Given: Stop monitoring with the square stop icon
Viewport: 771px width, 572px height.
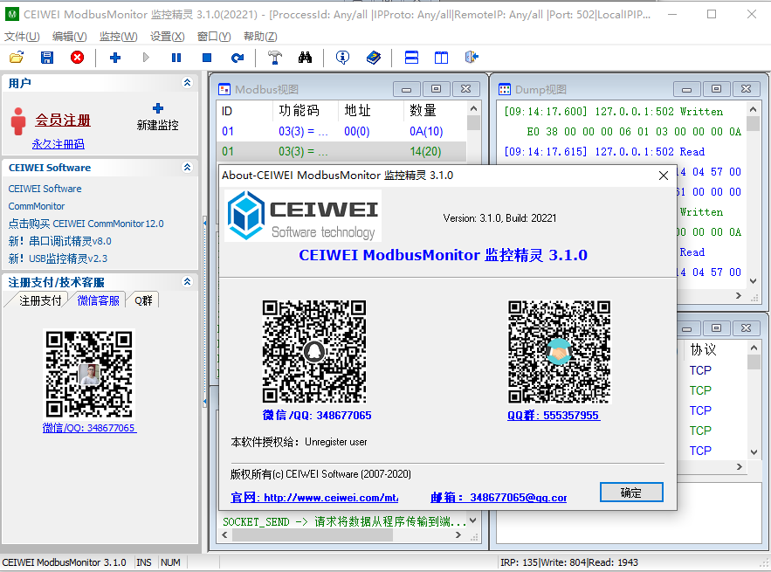Looking at the screenshot, I should coord(207,58).
